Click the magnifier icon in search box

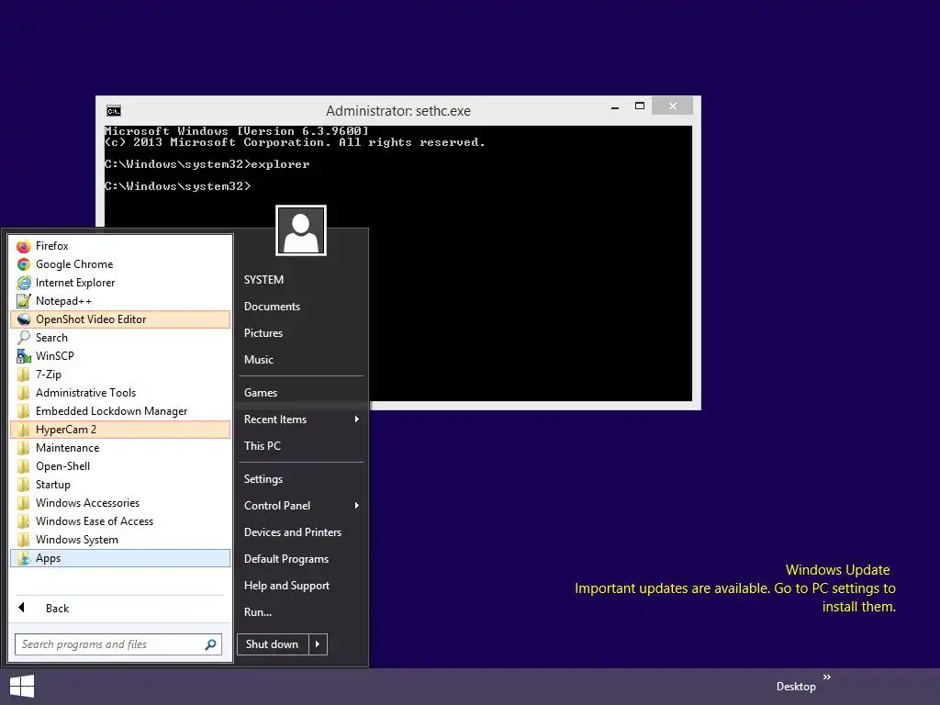tap(210, 644)
